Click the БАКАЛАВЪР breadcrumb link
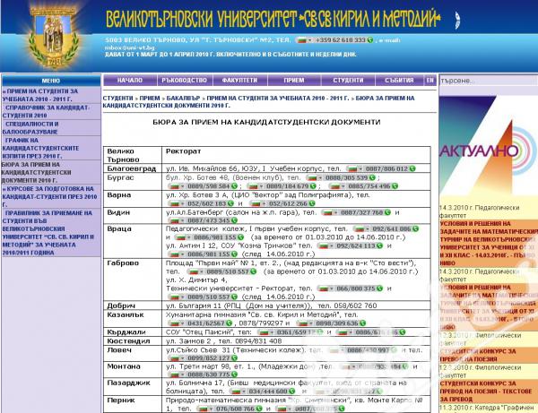 coord(184,99)
